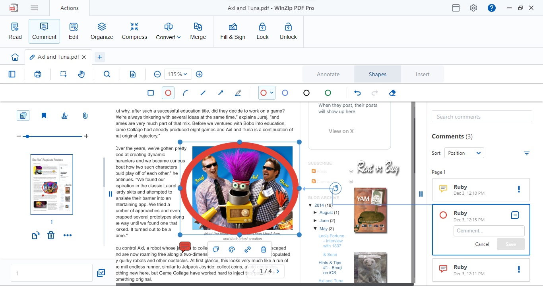The height and width of the screenshot is (286, 543).
Task: Expand the Convert options arrow
Action: 179,37
